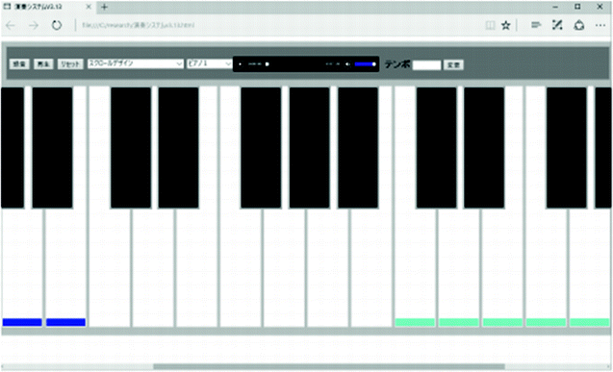613x372 pixels.
Task: Click the audio player volume speaker icon
Action: (347, 64)
